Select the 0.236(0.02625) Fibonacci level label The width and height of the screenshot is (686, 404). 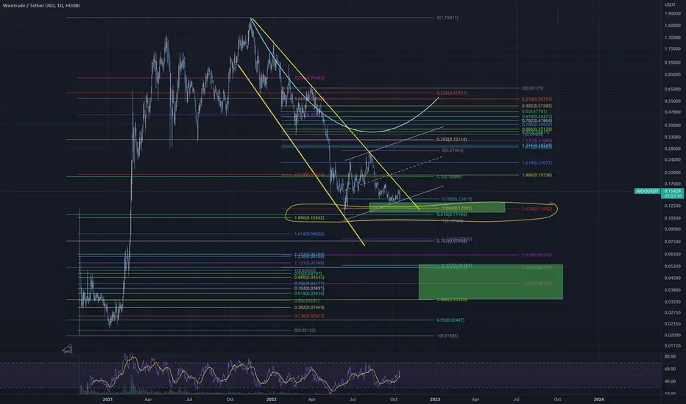click(x=309, y=316)
